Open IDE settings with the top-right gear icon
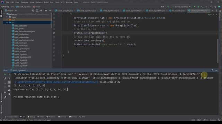 [215, 7]
